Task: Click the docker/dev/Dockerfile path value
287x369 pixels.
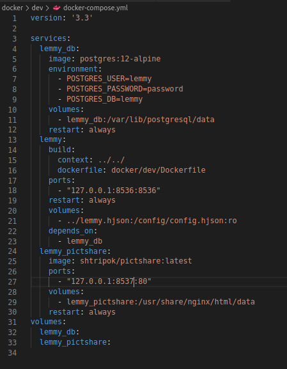Action: pyautogui.click(x=159, y=170)
